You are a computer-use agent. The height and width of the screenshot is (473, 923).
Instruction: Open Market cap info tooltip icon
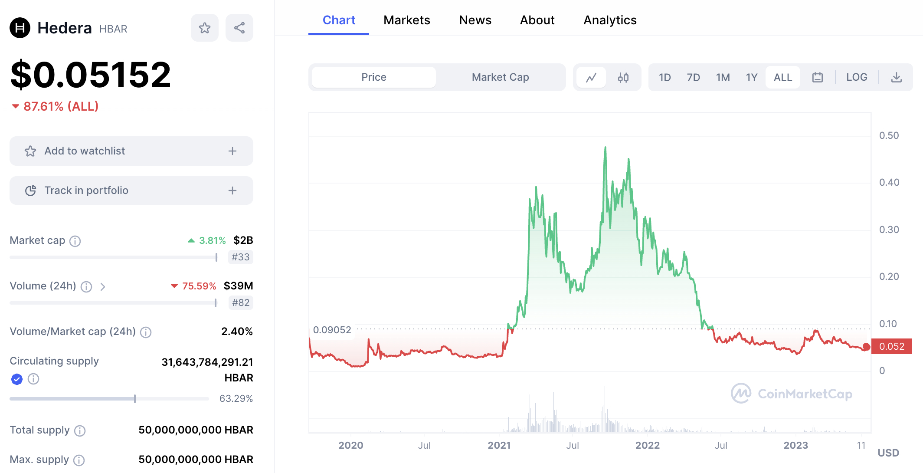[x=75, y=241]
